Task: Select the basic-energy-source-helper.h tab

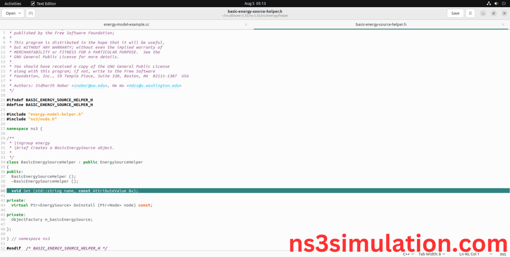Action: (x=381, y=24)
